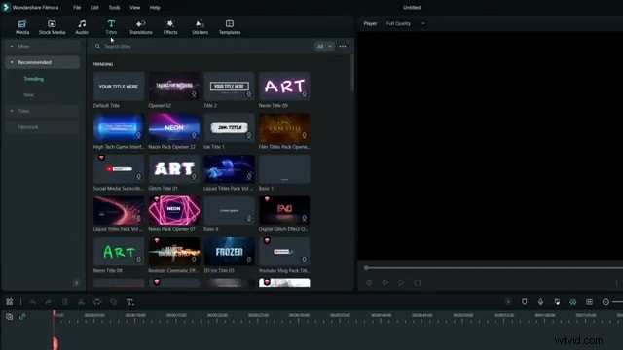Open the Stickers tab
Image resolution: width=623 pixels, height=350 pixels.
click(x=200, y=27)
